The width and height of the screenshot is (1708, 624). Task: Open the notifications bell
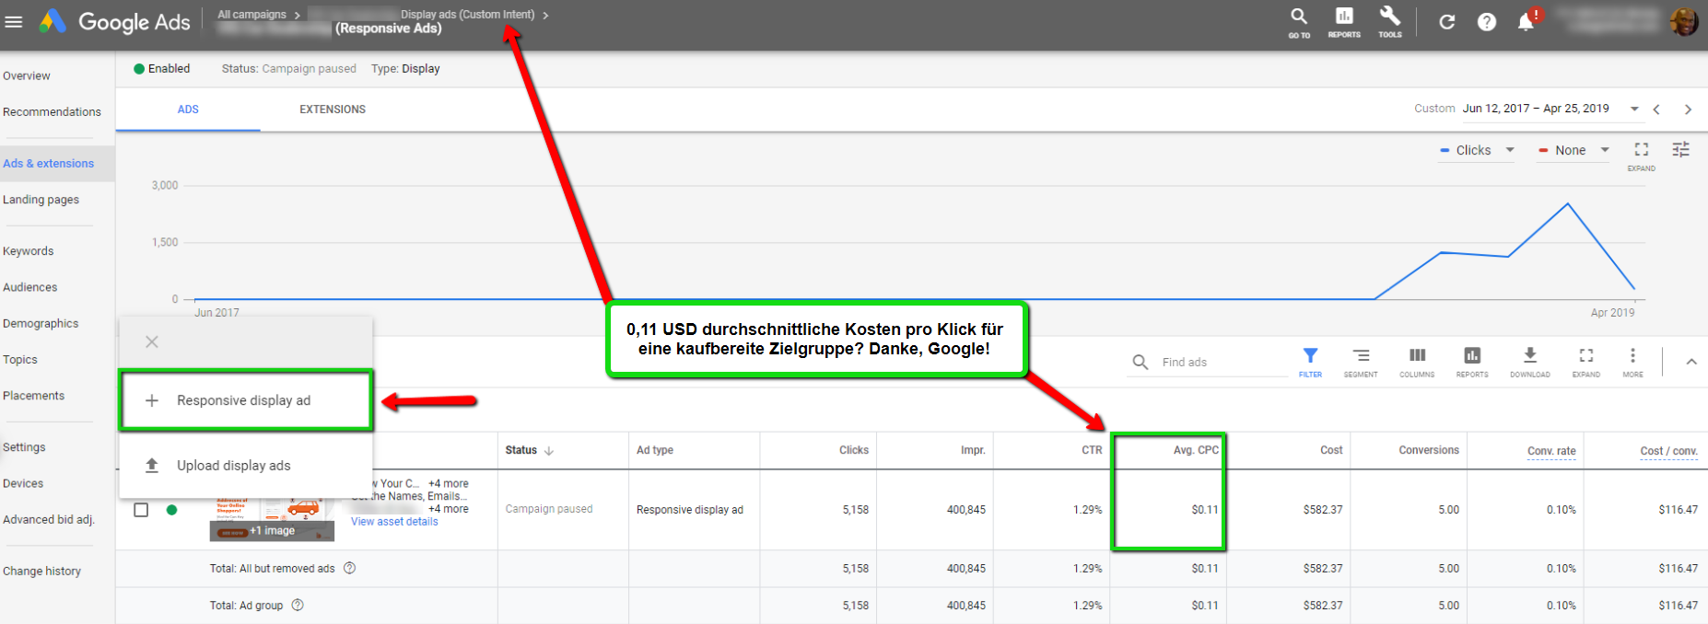click(x=1526, y=22)
